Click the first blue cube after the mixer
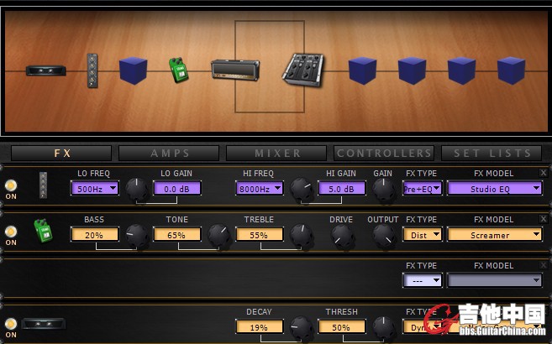The width and height of the screenshot is (552, 344). tap(362, 70)
